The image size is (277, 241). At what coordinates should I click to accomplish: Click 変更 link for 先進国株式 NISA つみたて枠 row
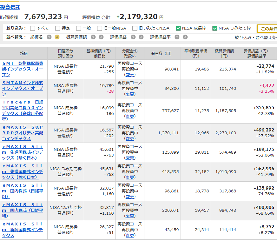tap(130, 177)
